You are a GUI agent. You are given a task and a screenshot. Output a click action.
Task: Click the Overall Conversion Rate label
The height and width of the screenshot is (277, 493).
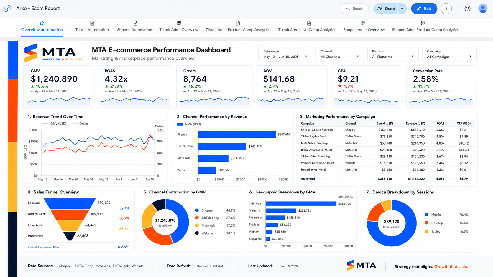tap(43, 247)
